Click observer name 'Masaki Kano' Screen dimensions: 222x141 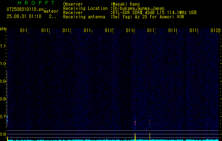click(126, 4)
